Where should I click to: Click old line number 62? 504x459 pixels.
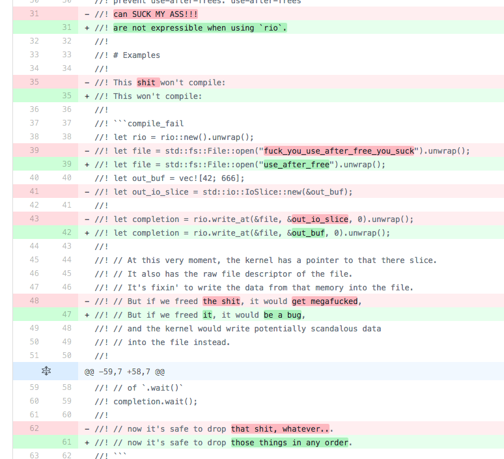click(x=34, y=428)
